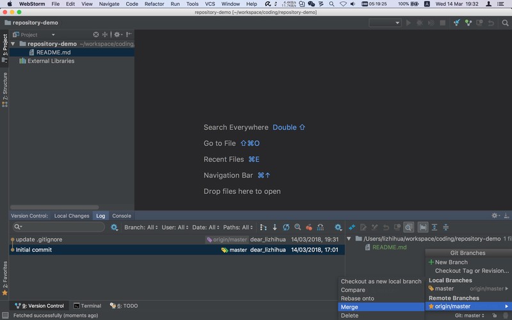
Task: Click Scroll from Source target icon
Action: (95, 35)
